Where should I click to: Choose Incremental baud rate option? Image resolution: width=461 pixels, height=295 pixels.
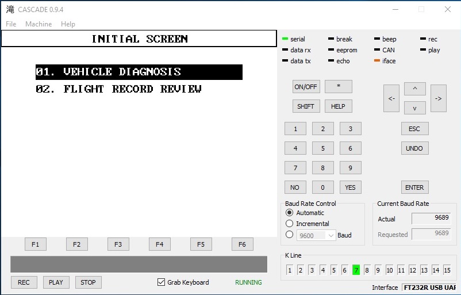tap(290, 224)
